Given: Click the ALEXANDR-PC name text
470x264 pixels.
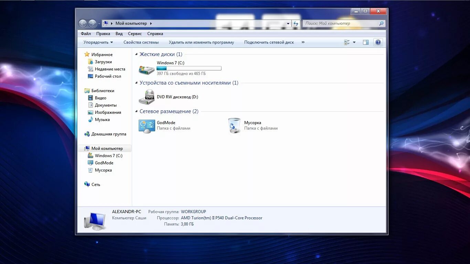Looking at the screenshot, I should (x=127, y=212).
